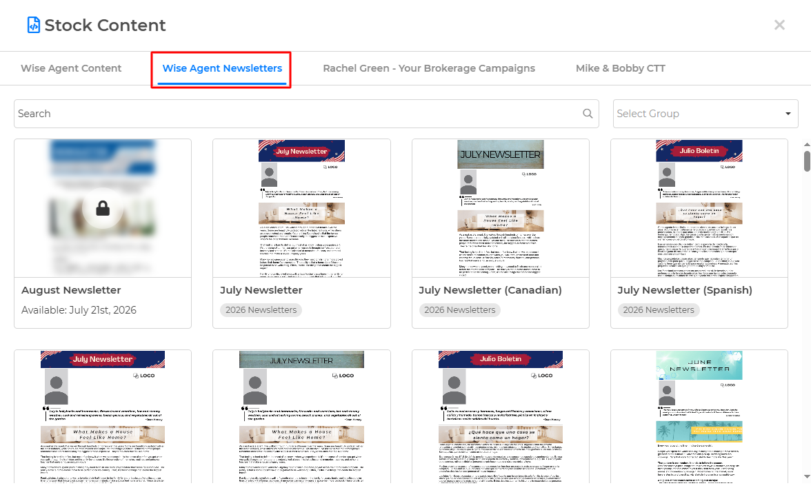Open the Mike & Bobby CTT tab
Viewport: 811px width, 499px height.
[620, 68]
